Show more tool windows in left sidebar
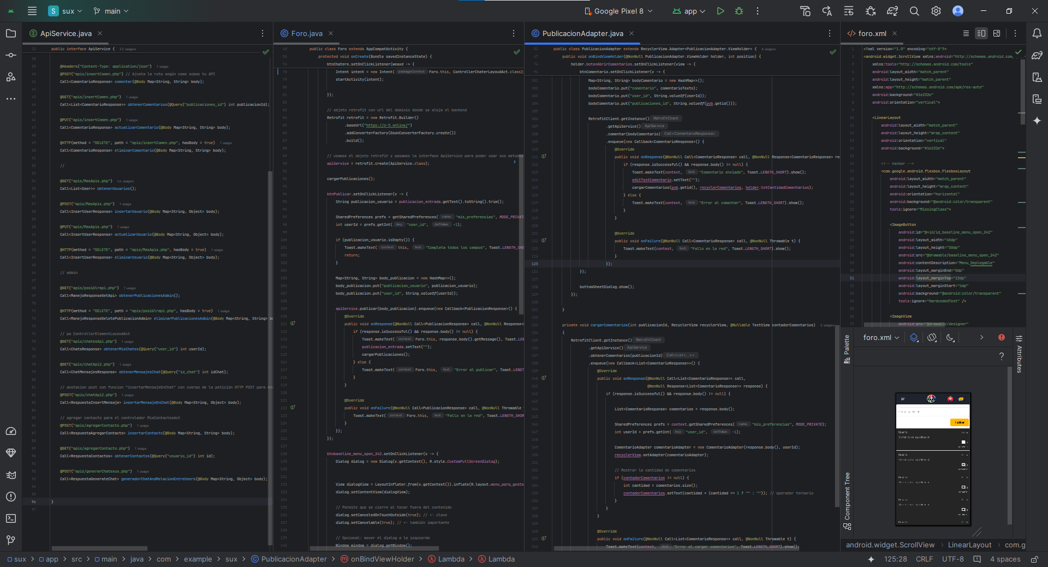This screenshot has height=567, width=1048. (x=11, y=99)
